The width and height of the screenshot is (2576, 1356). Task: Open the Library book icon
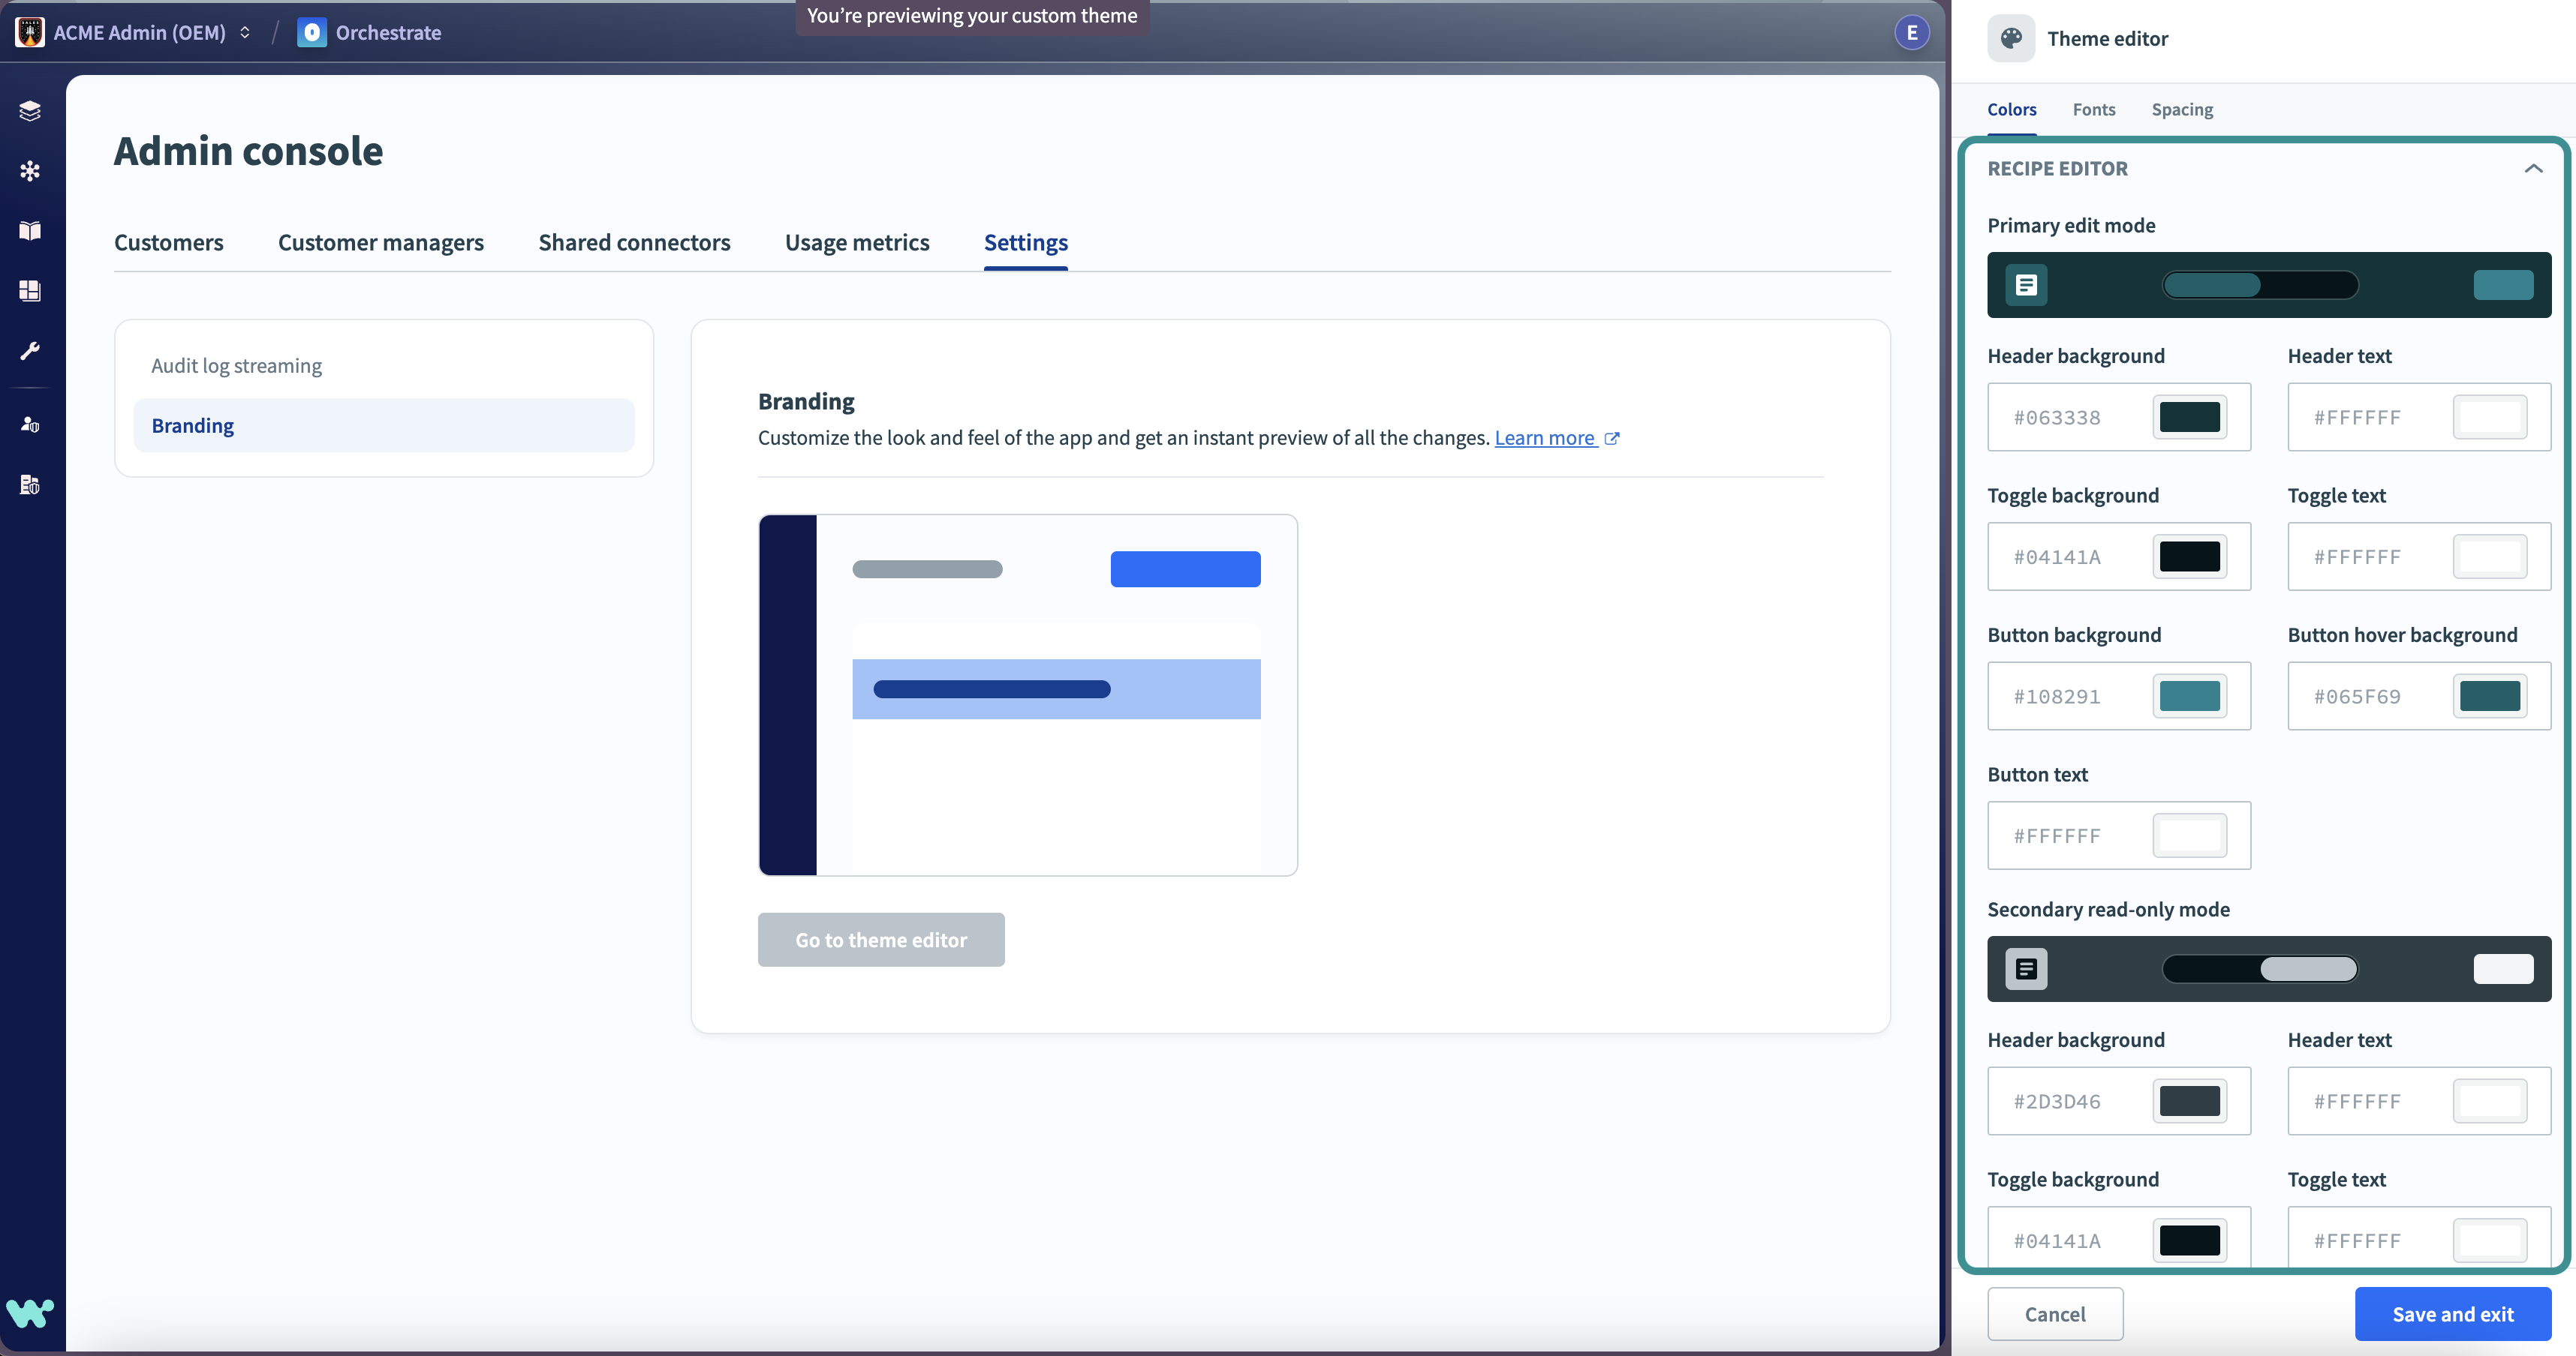(x=30, y=231)
